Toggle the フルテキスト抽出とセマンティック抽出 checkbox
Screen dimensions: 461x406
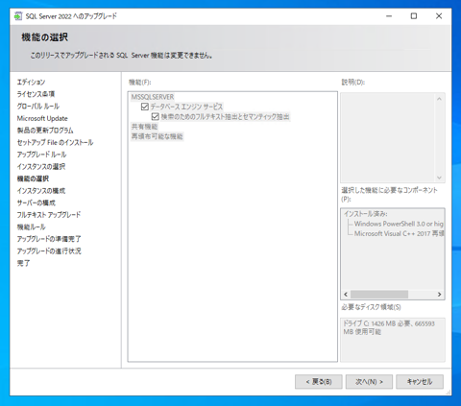pos(156,116)
